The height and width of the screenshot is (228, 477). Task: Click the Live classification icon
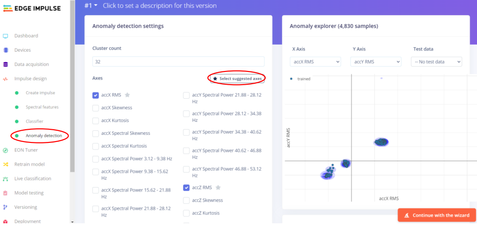[6, 179]
